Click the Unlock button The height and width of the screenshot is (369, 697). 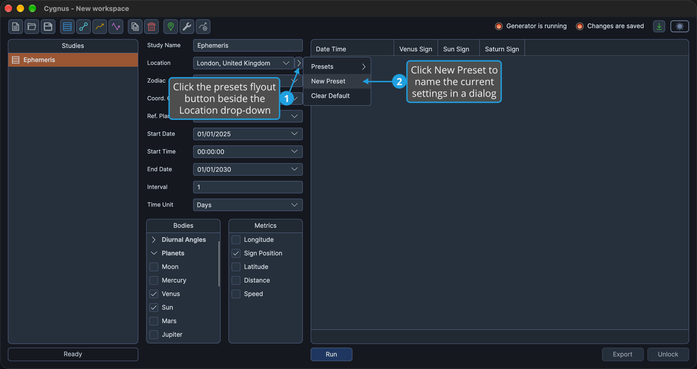pos(668,354)
